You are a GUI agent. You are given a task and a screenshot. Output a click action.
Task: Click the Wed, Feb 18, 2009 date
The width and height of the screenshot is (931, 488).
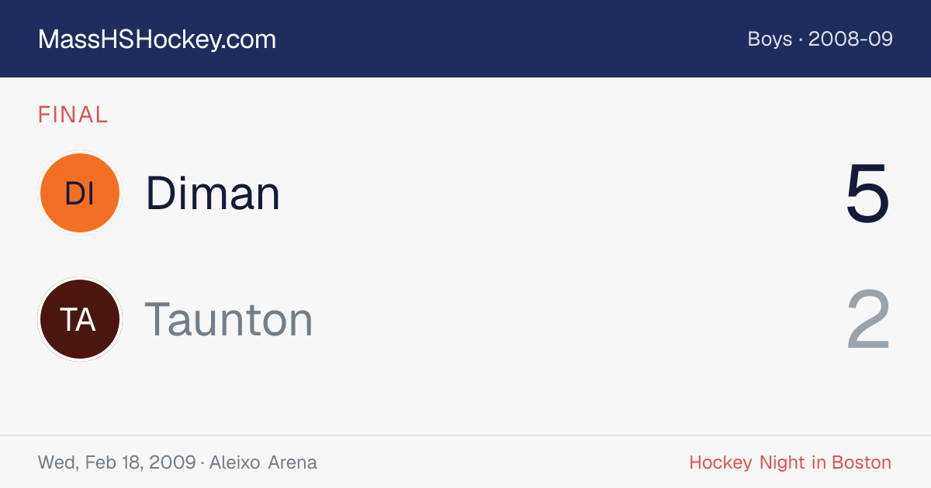(x=116, y=463)
